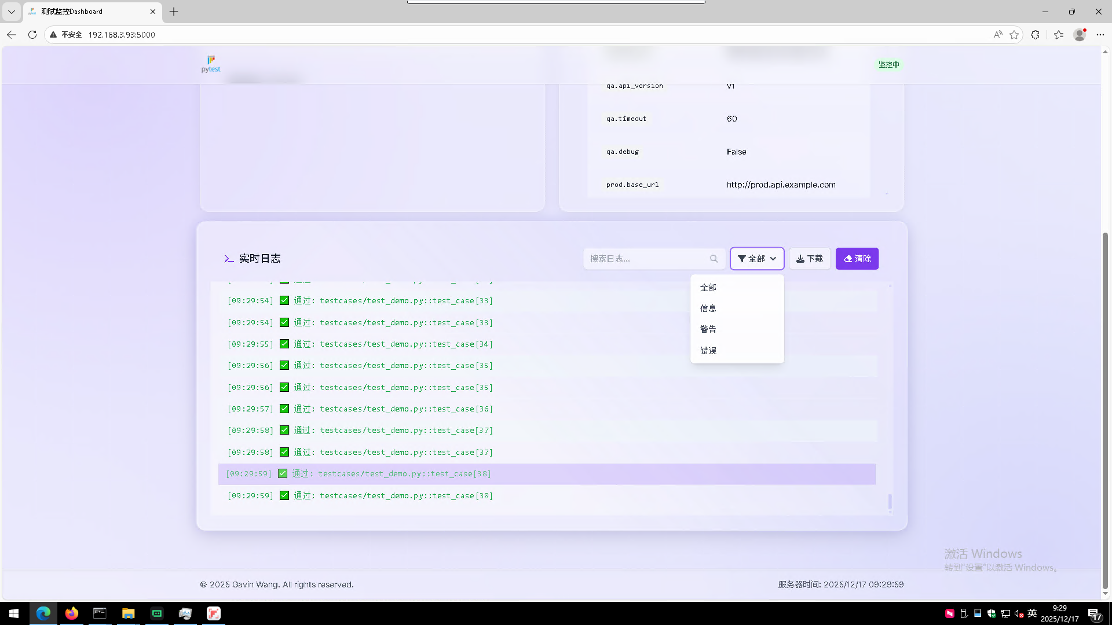Open the terminal app in taskbar
Viewport: 1112px width, 625px height.
click(100, 613)
